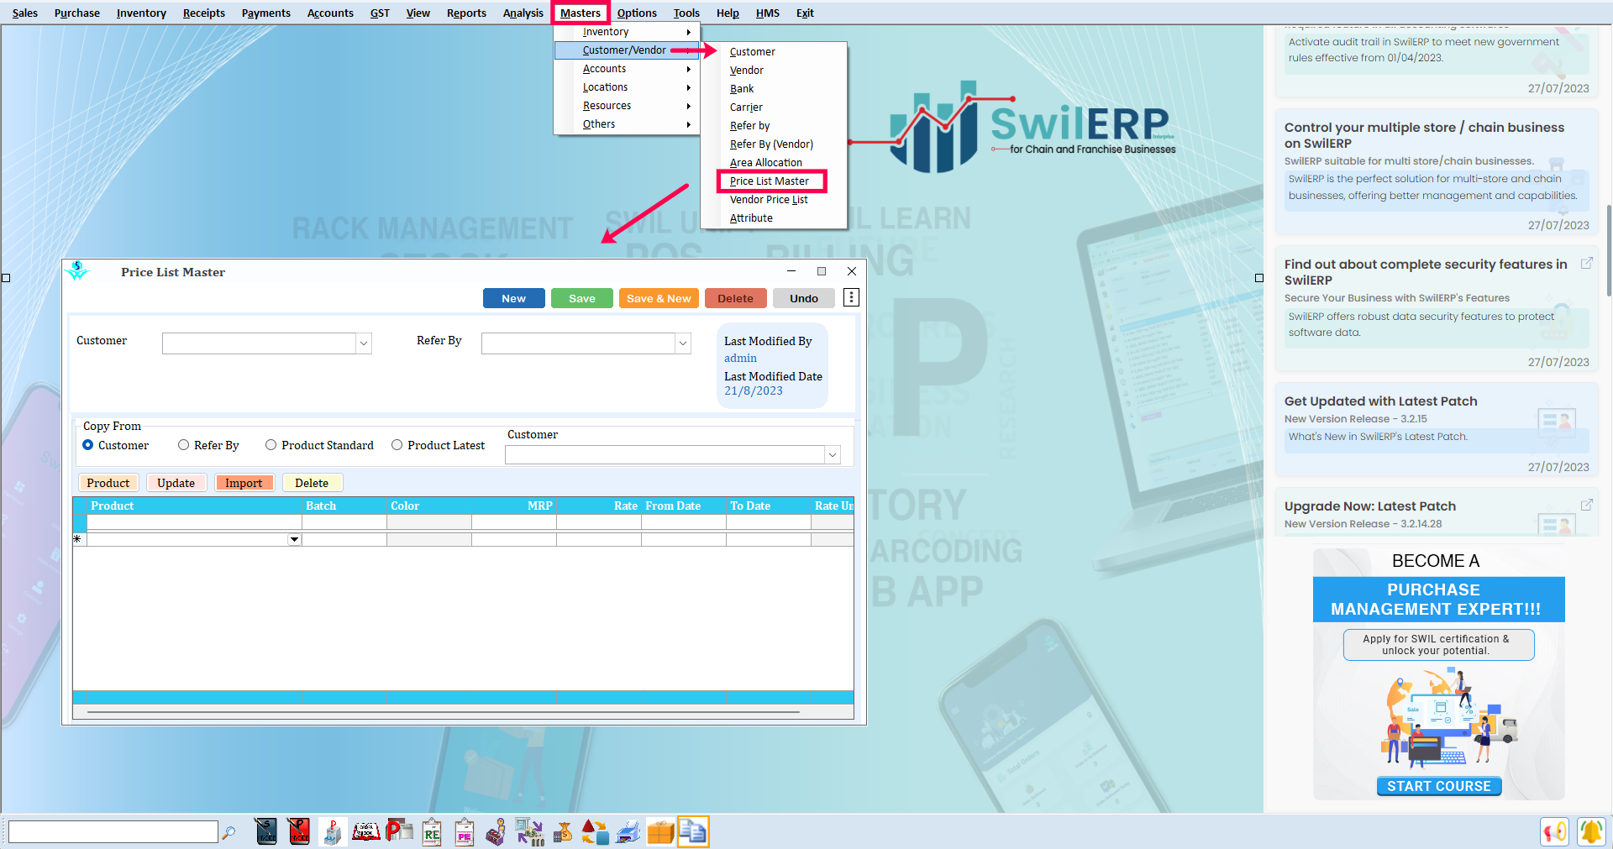Click the Update button
The image size is (1613, 849).
(x=176, y=483)
